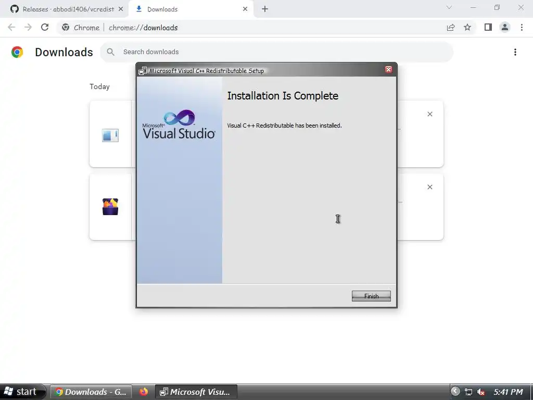Click the Visual Studio logo in setup dialog
The width and height of the screenshot is (533, 400).
(x=179, y=124)
